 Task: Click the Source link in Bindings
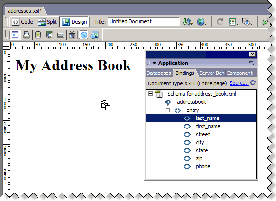[x=239, y=83]
